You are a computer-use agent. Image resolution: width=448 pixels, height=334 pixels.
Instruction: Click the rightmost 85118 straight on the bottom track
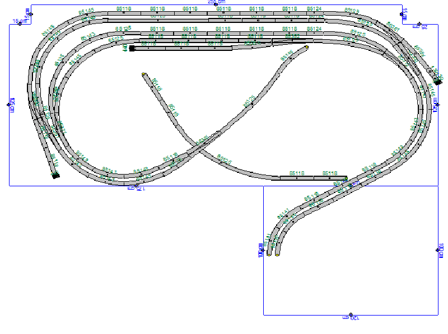[x=330, y=177]
